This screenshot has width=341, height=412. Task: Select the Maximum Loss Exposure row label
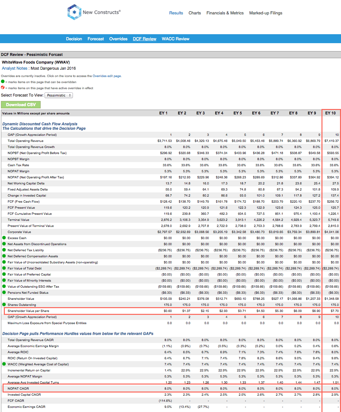pos(47,323)
